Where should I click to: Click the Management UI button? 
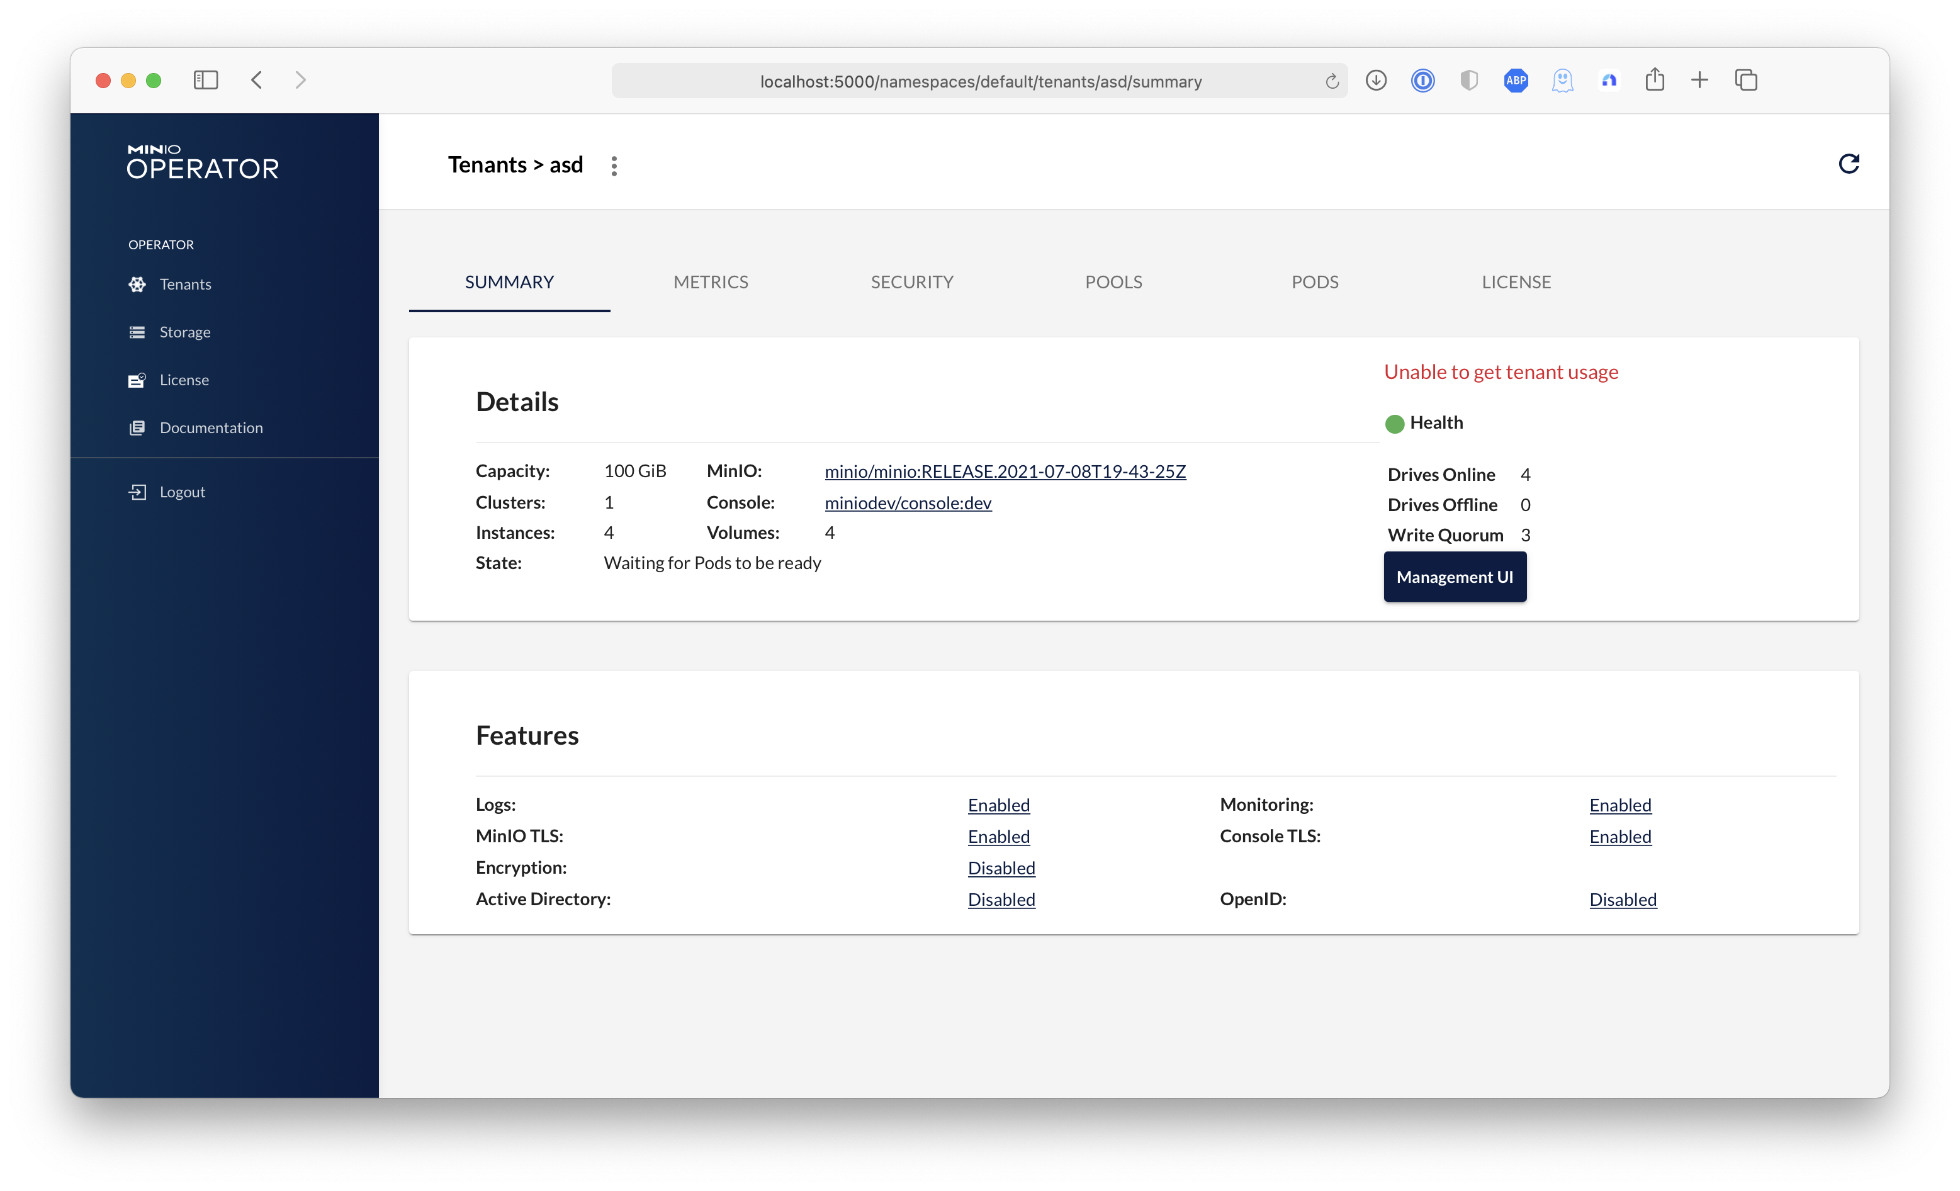[1454, 577]
